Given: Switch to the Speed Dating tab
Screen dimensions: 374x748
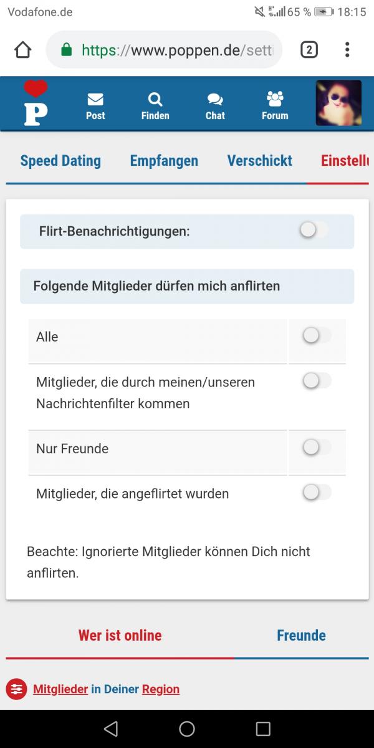Looking at the screenshot, I should pos(60,161).
